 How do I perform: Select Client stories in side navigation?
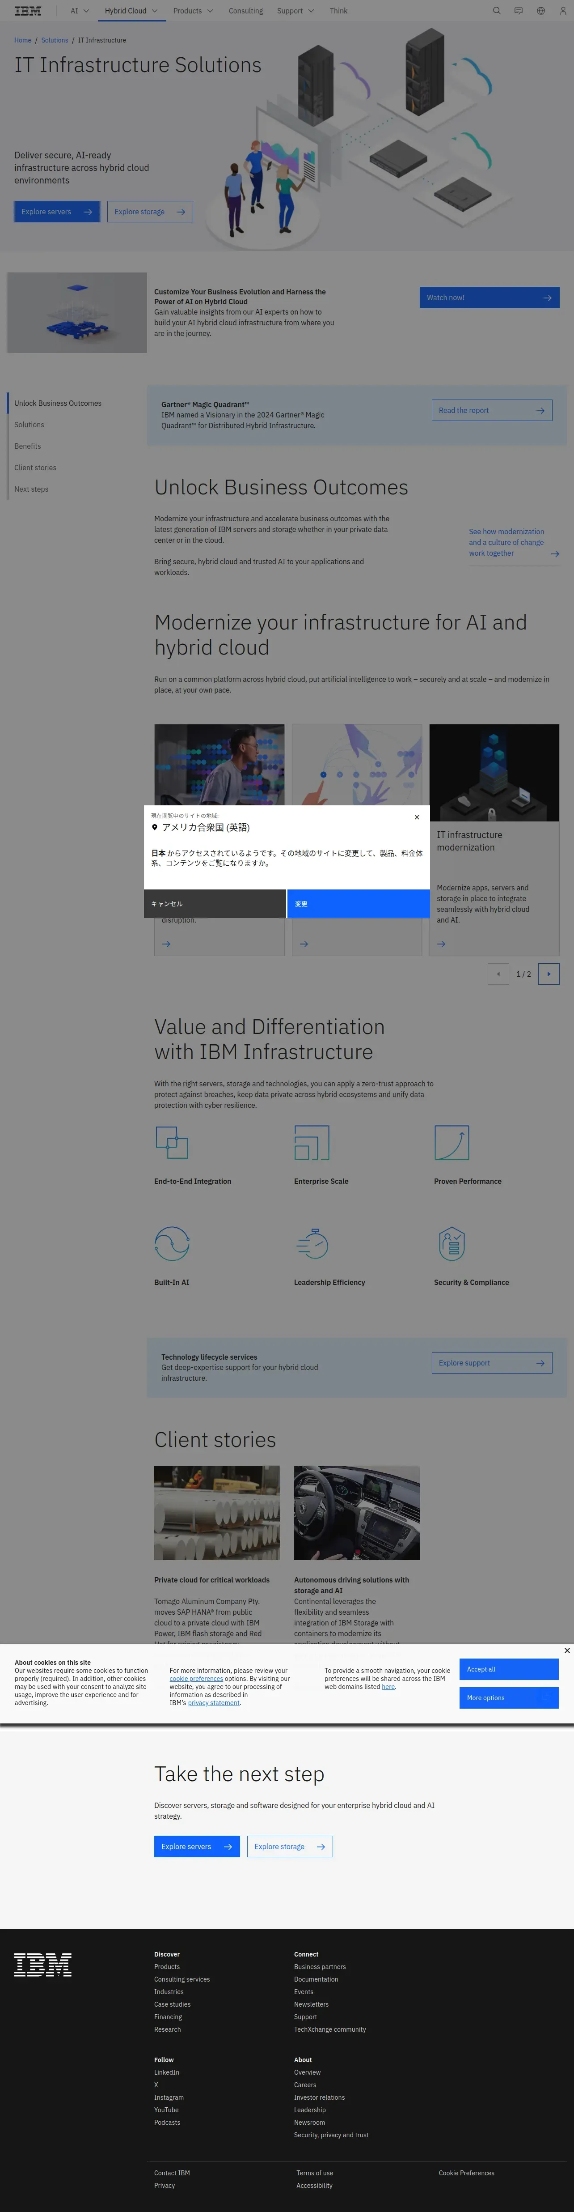tap(35, 468)
